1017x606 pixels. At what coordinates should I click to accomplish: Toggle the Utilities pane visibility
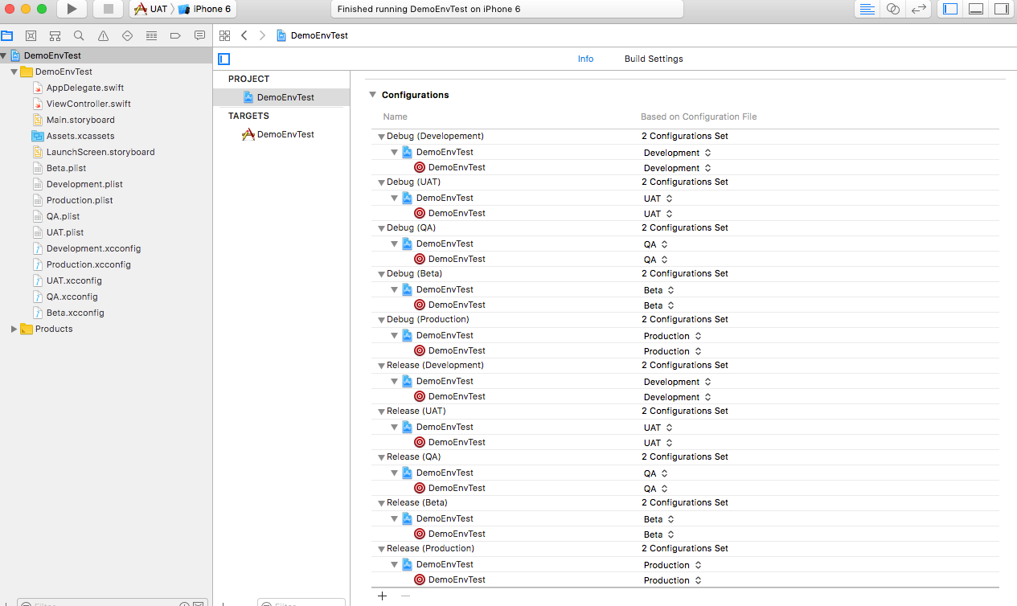tap(1001, 9)
